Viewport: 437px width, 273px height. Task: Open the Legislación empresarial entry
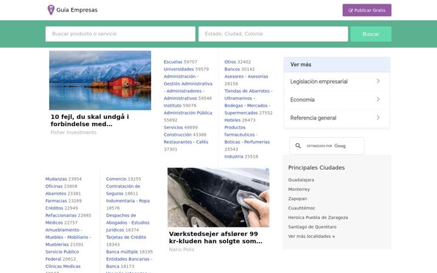pos(337,81)
